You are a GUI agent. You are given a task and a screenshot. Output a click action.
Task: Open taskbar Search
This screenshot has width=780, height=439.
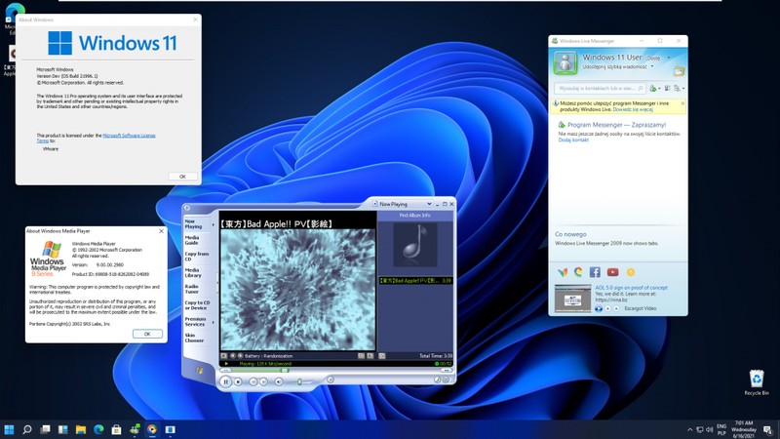27,429
